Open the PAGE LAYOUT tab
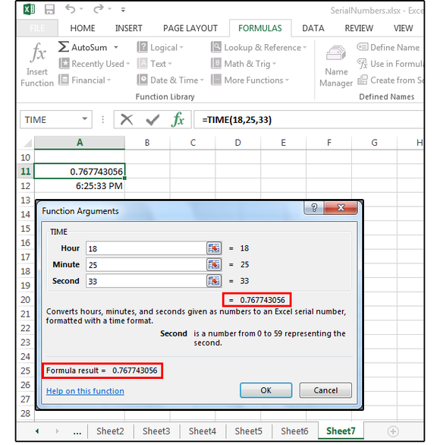This screenshot has height=445, width=440. 190,28
